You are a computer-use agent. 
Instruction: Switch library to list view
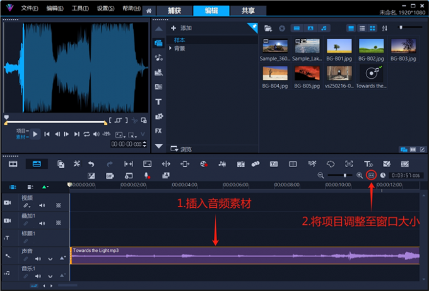click(362, 28)
